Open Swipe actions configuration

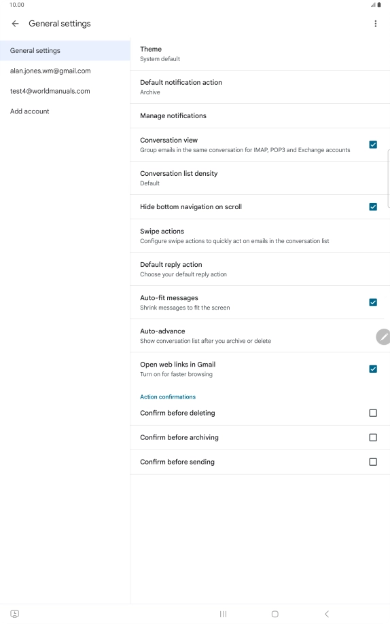pos(260,236)
